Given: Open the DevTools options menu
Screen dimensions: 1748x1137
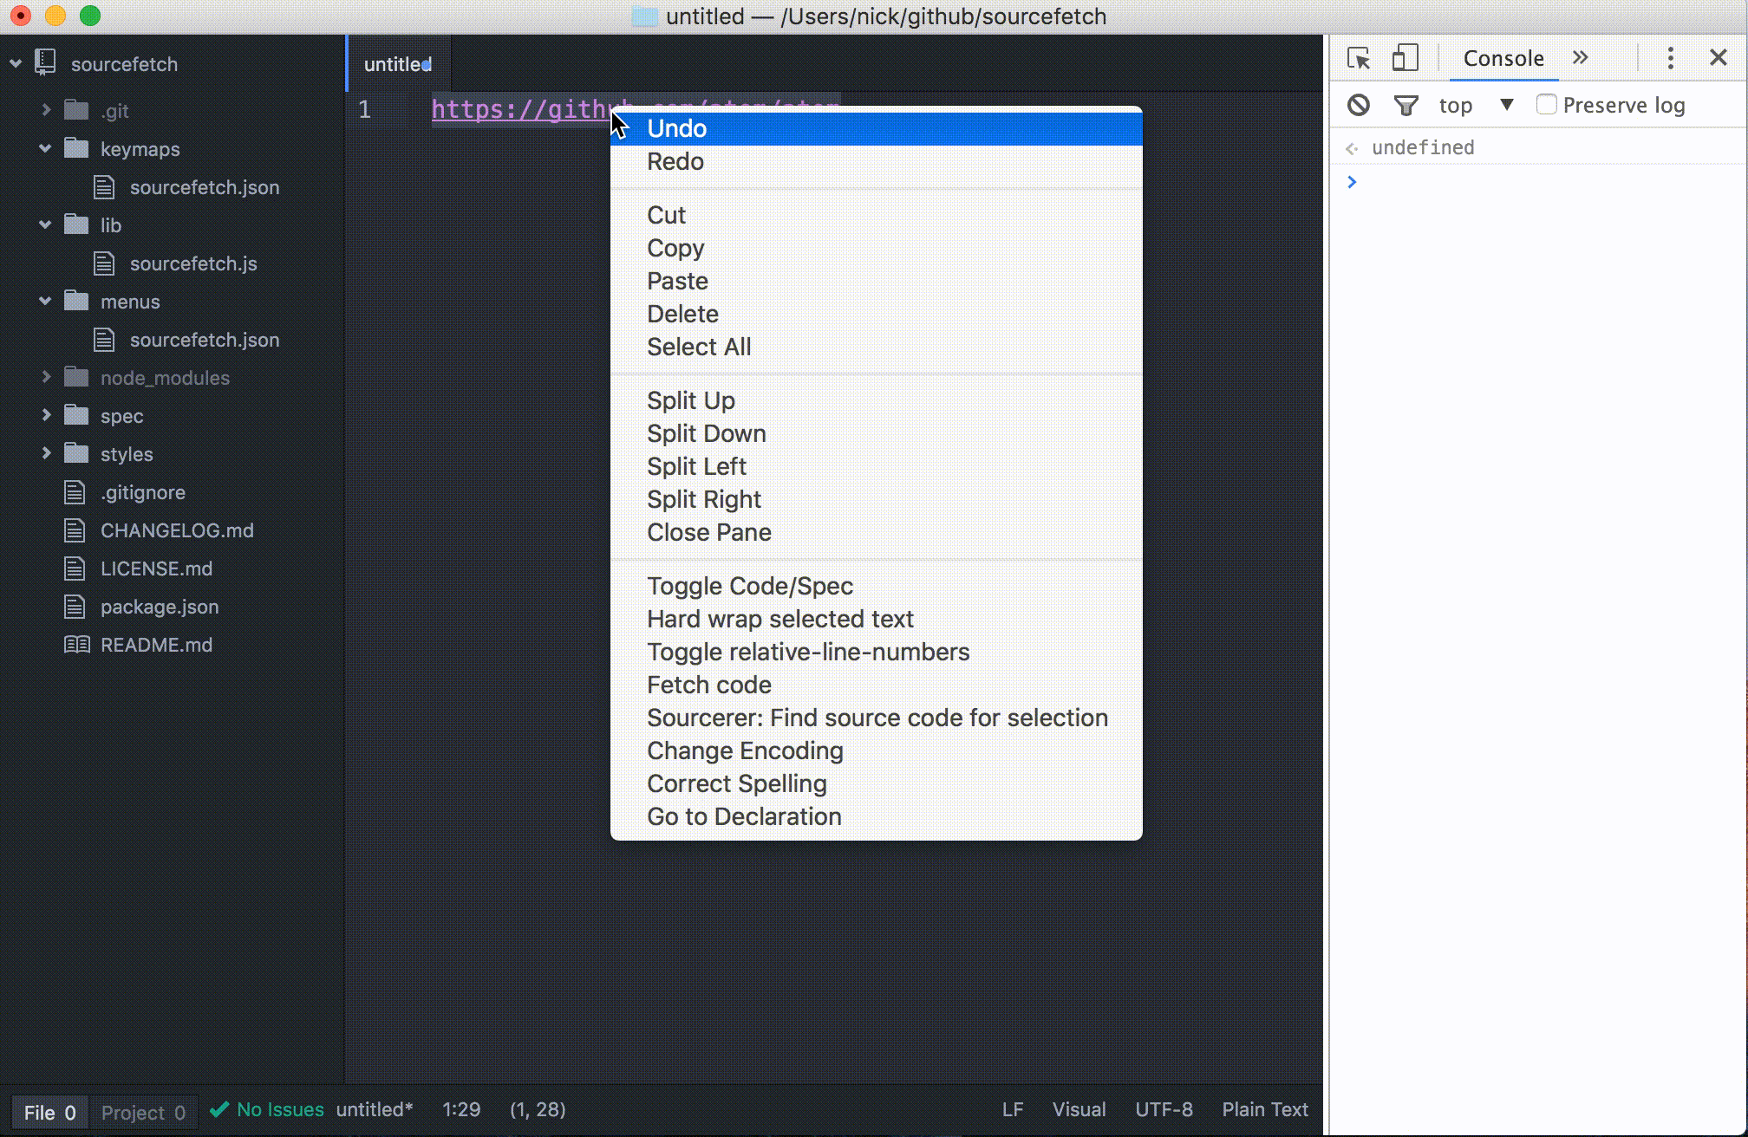Looking at the screenshot, I should pyautogui.click(x=1672, y=58).
